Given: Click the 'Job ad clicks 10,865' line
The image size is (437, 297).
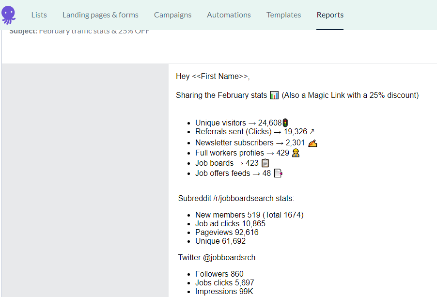Looking at the screenshot, I should click(230, 223).
